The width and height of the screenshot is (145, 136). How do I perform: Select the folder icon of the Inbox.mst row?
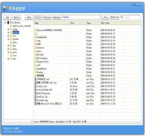[35, 30]
